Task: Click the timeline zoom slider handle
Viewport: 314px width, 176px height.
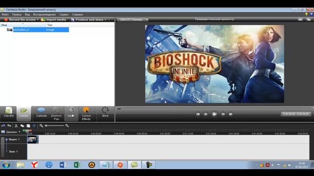Action: (x=46, y=126)
